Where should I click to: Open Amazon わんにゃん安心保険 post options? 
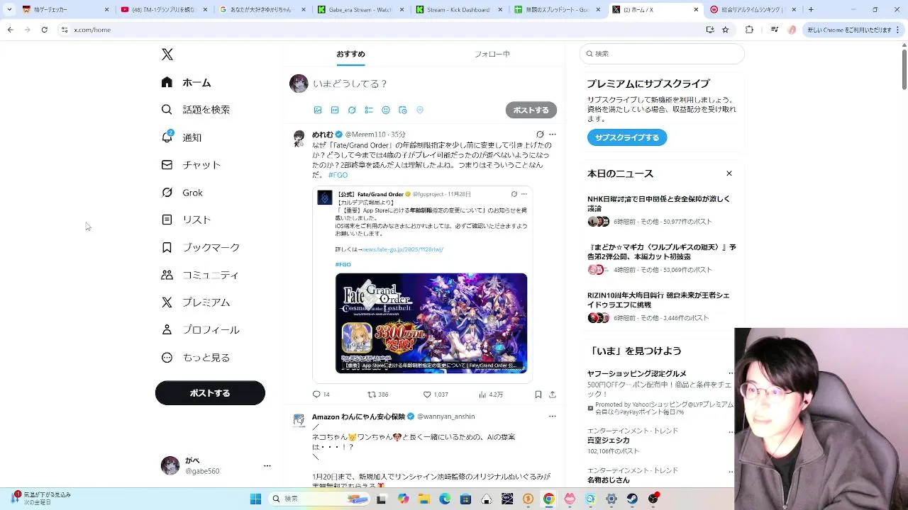point(553,416)
